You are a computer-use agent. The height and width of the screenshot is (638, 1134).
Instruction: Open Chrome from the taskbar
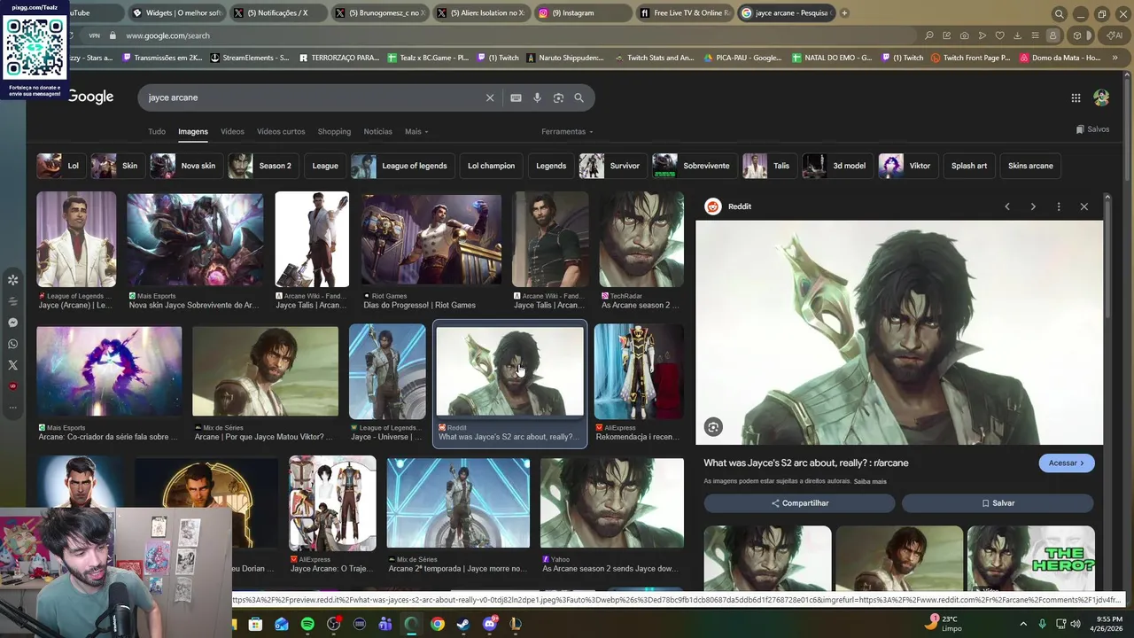438,624
